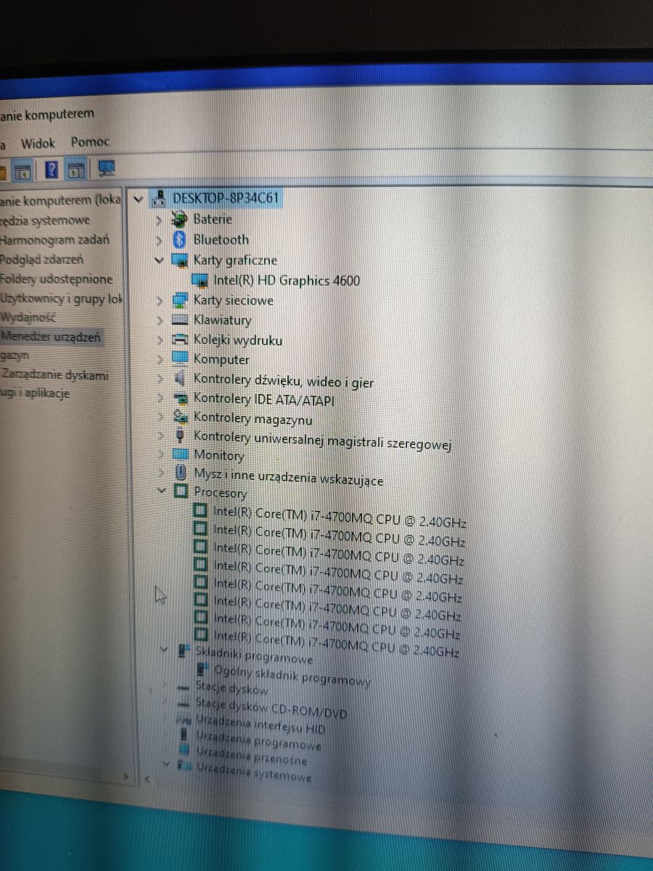Click the mouse devices category icon
The width and height of the screenshot is (653, 871).
click(x=181, y=473)
